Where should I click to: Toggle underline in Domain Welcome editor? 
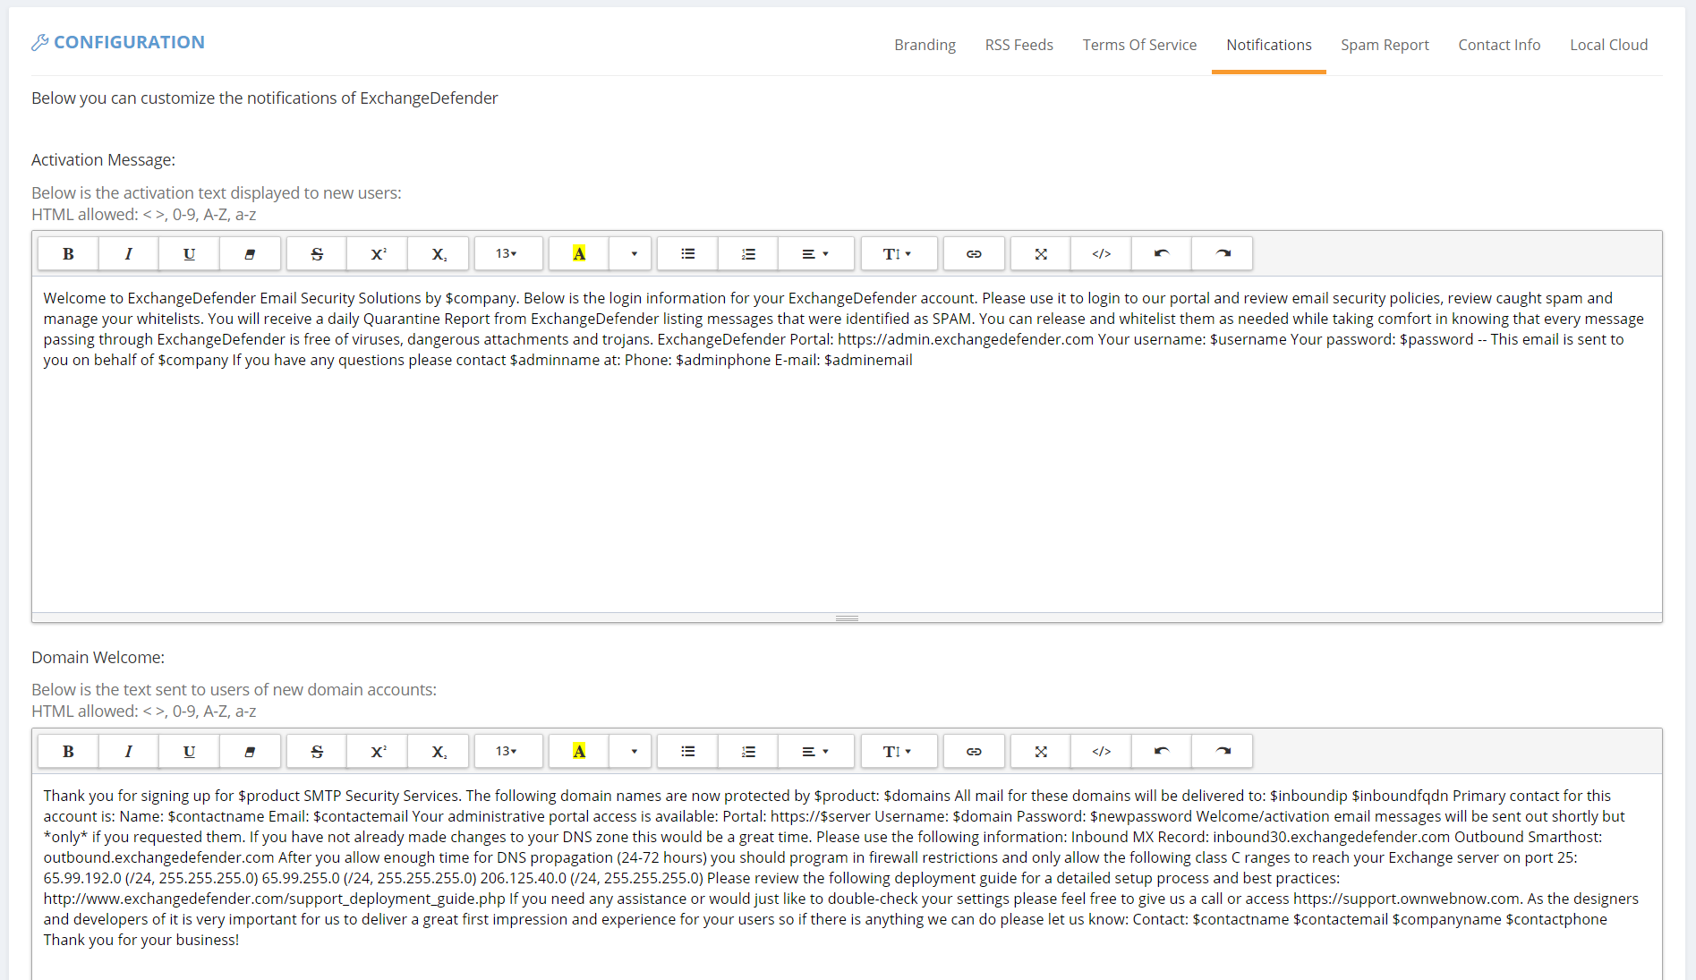[189, 752]
